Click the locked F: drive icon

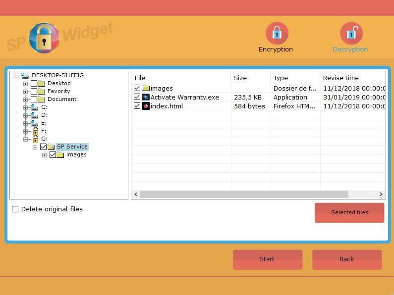pyautogui.click(x=35, y=131)
